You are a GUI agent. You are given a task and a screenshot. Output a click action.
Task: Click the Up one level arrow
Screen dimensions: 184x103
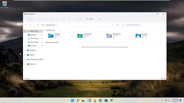click(x=38, y=25)
